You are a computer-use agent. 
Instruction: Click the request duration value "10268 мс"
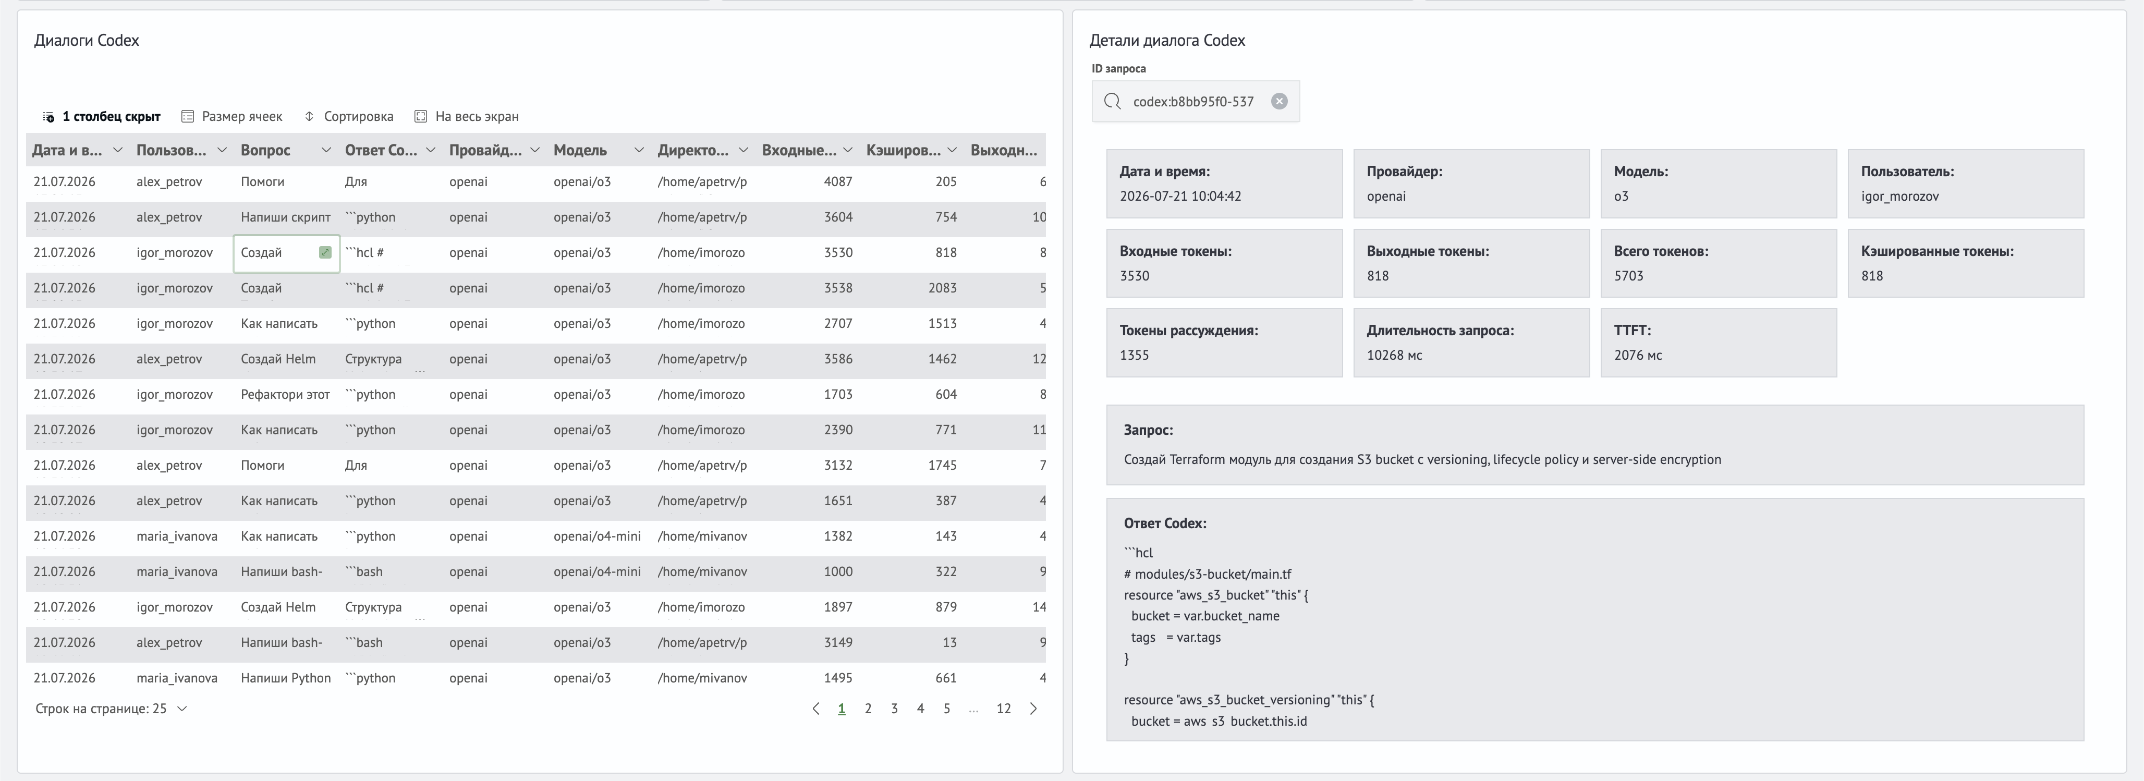1394,355
